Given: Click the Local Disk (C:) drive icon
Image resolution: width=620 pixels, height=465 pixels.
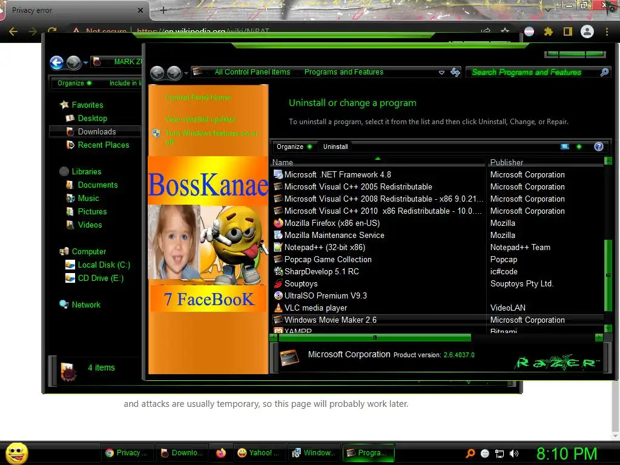Looking at the screenshot, I should (x=70, y=265).
